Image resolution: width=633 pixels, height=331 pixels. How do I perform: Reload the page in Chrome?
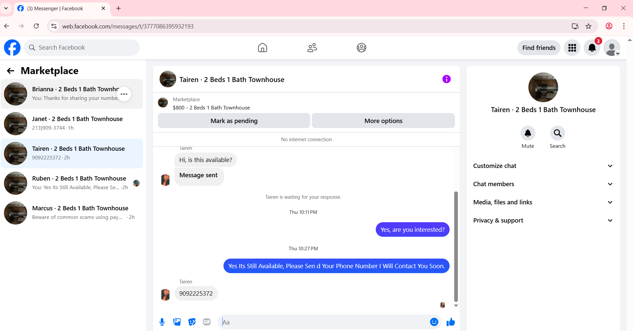36,26
